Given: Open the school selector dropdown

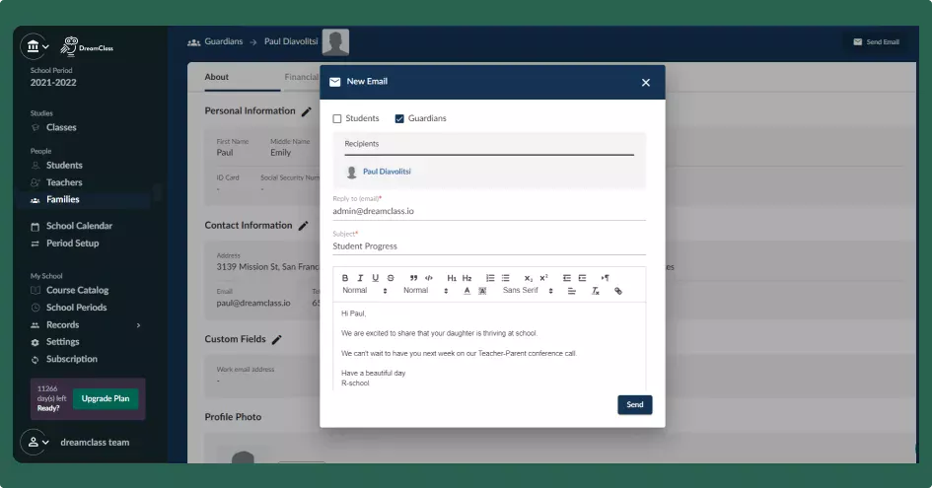Looking at the screenshot, I should coord(36,46).
